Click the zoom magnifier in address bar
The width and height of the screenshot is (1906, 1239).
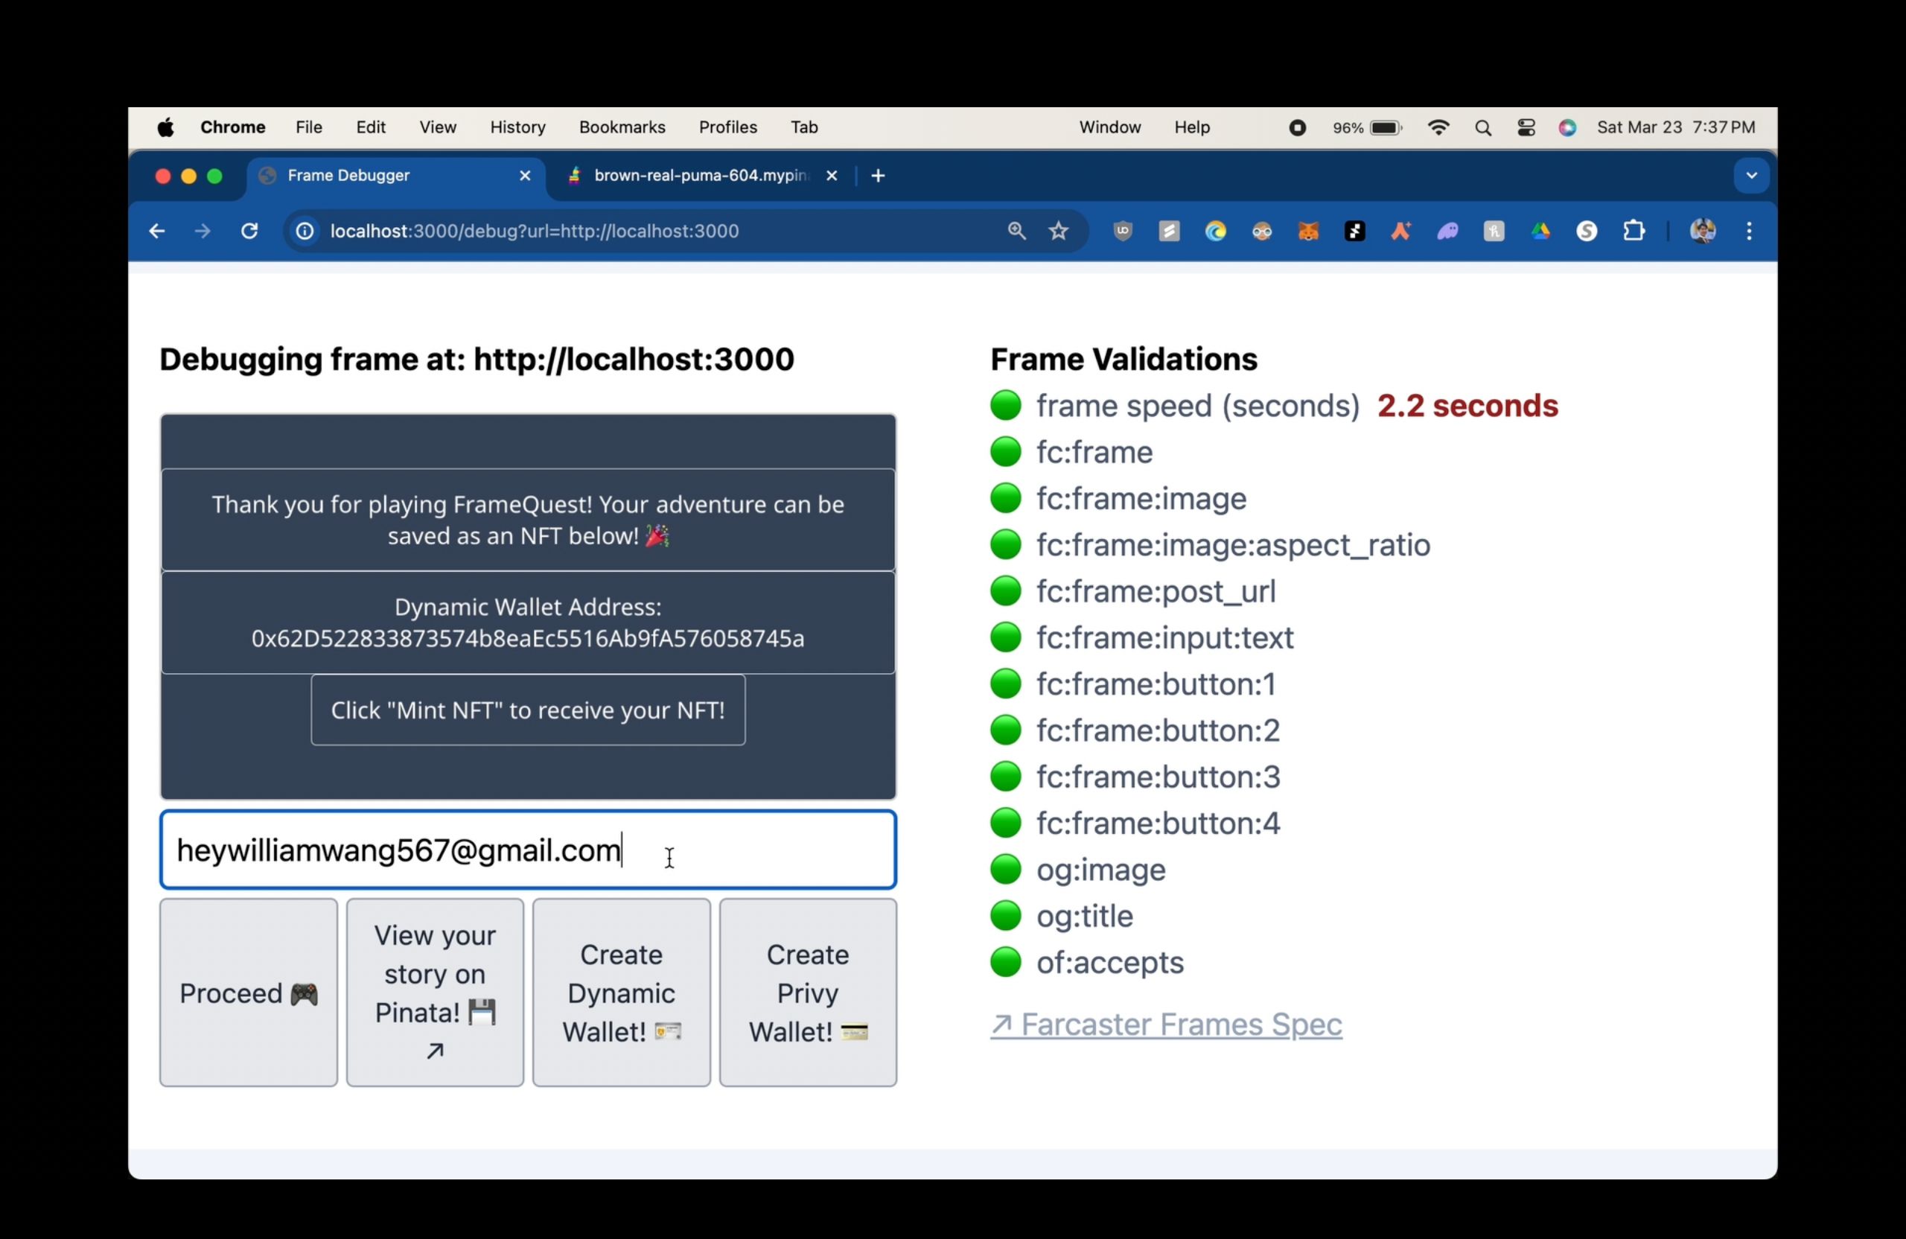coord(1016,232)
